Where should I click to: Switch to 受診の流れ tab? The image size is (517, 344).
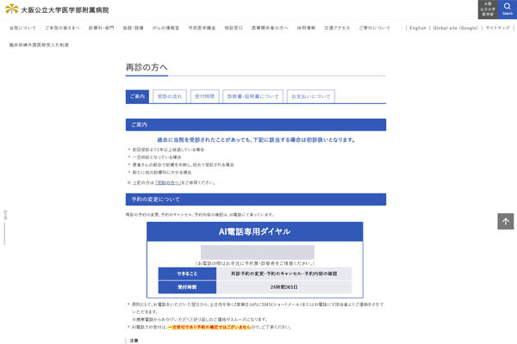(x=170, y=96)
